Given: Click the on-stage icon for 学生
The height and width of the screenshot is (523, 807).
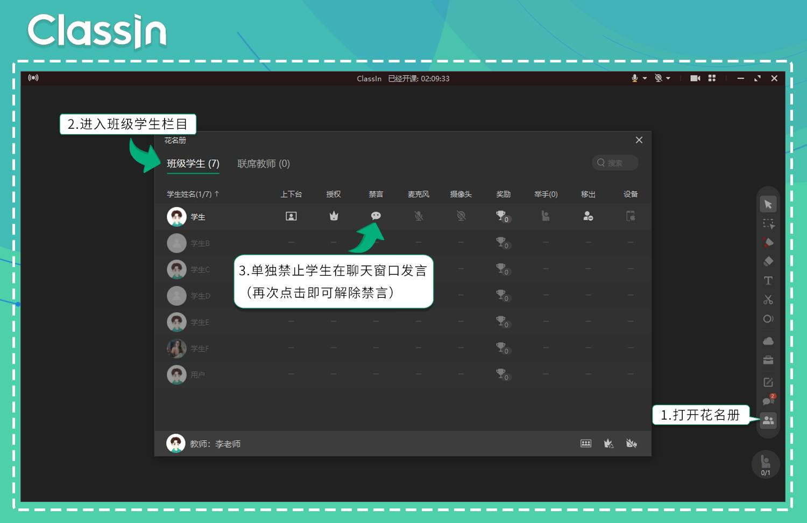Looking at the screenshot, I should click(x=291, y=216).
